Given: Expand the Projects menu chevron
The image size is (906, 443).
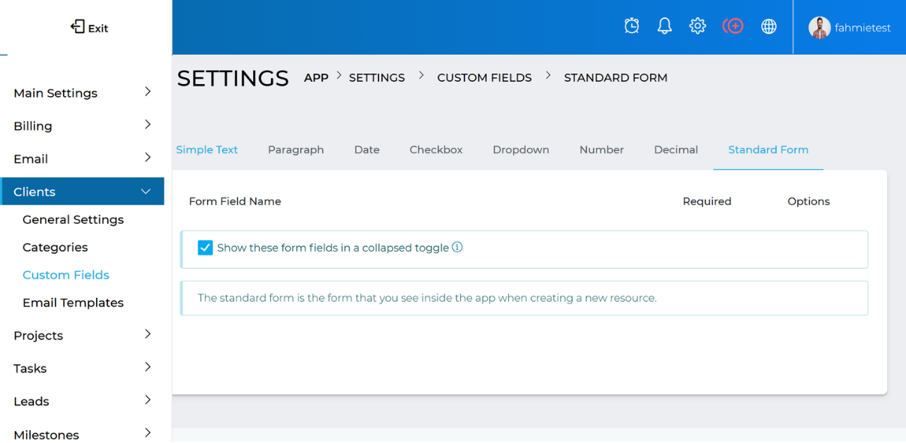Looking at the screenshot, I should 148,334.
